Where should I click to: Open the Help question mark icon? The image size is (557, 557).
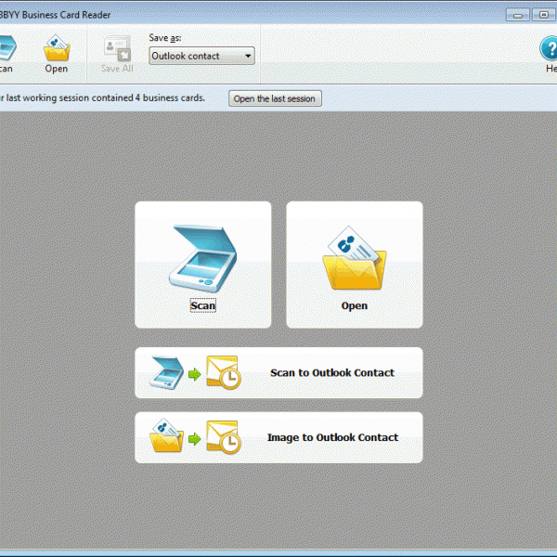tap(549, 48)
